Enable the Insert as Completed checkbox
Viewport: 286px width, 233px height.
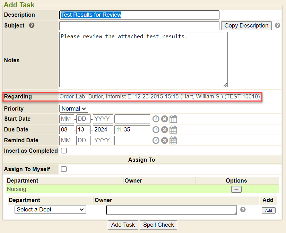tap(64, 151)
